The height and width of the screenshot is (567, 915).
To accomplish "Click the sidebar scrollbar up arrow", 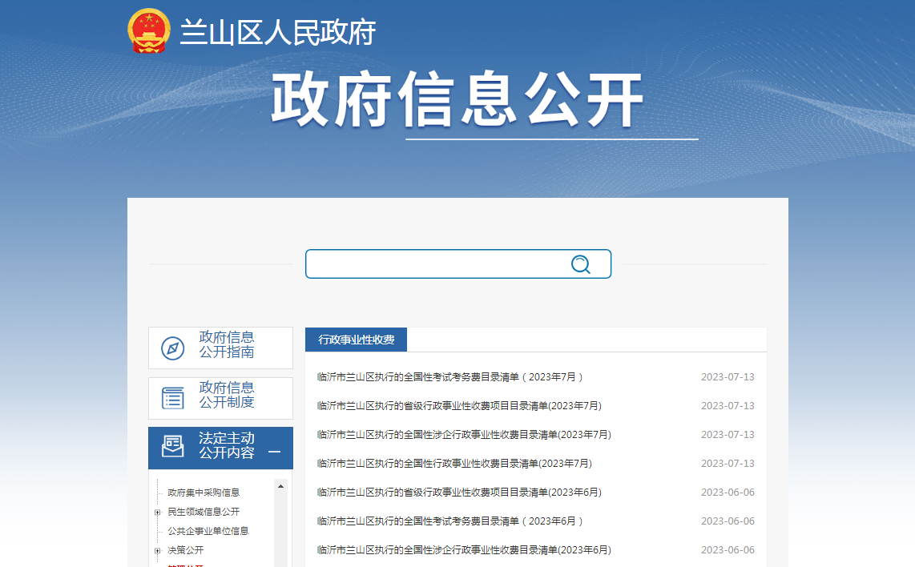I will 280,486.
